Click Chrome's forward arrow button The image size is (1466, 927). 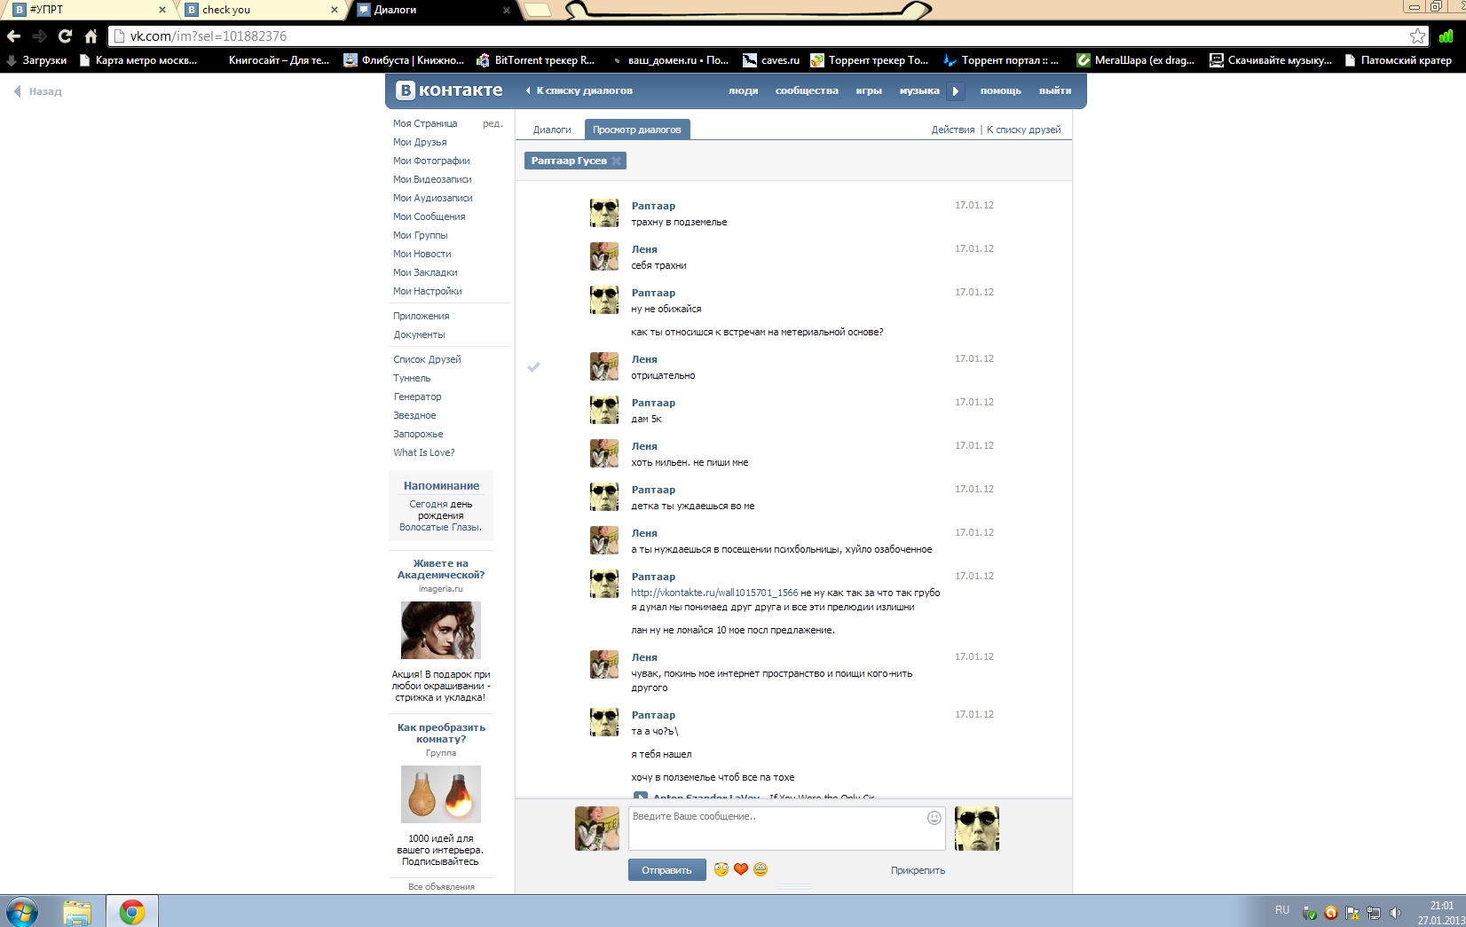point(39,36)
